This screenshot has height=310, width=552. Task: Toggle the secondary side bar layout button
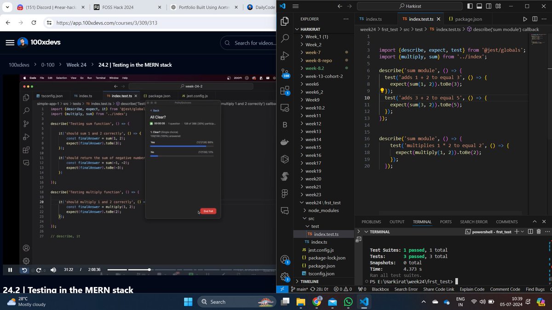[489, 6]
